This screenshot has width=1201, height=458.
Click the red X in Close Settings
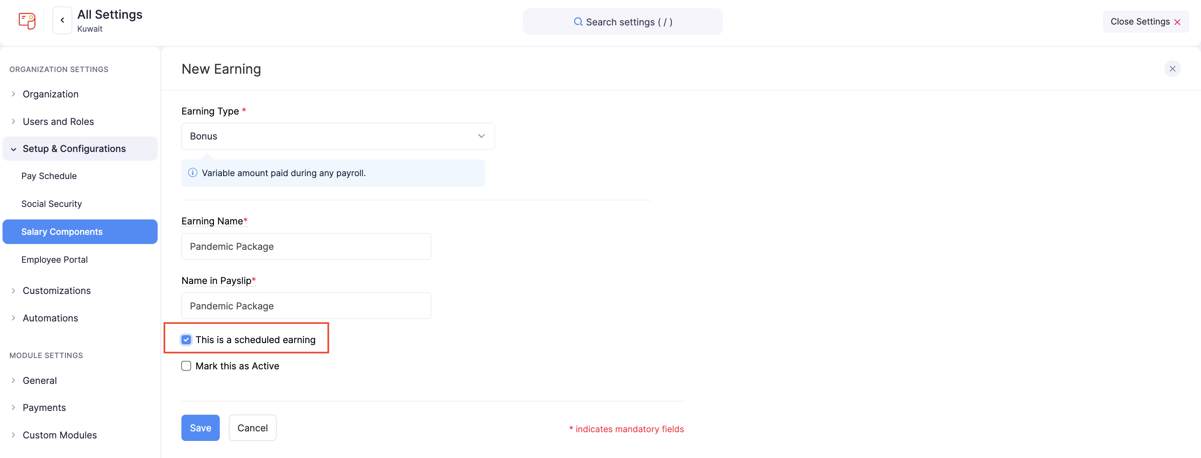pyautogui.click(x=1177, y=22)
